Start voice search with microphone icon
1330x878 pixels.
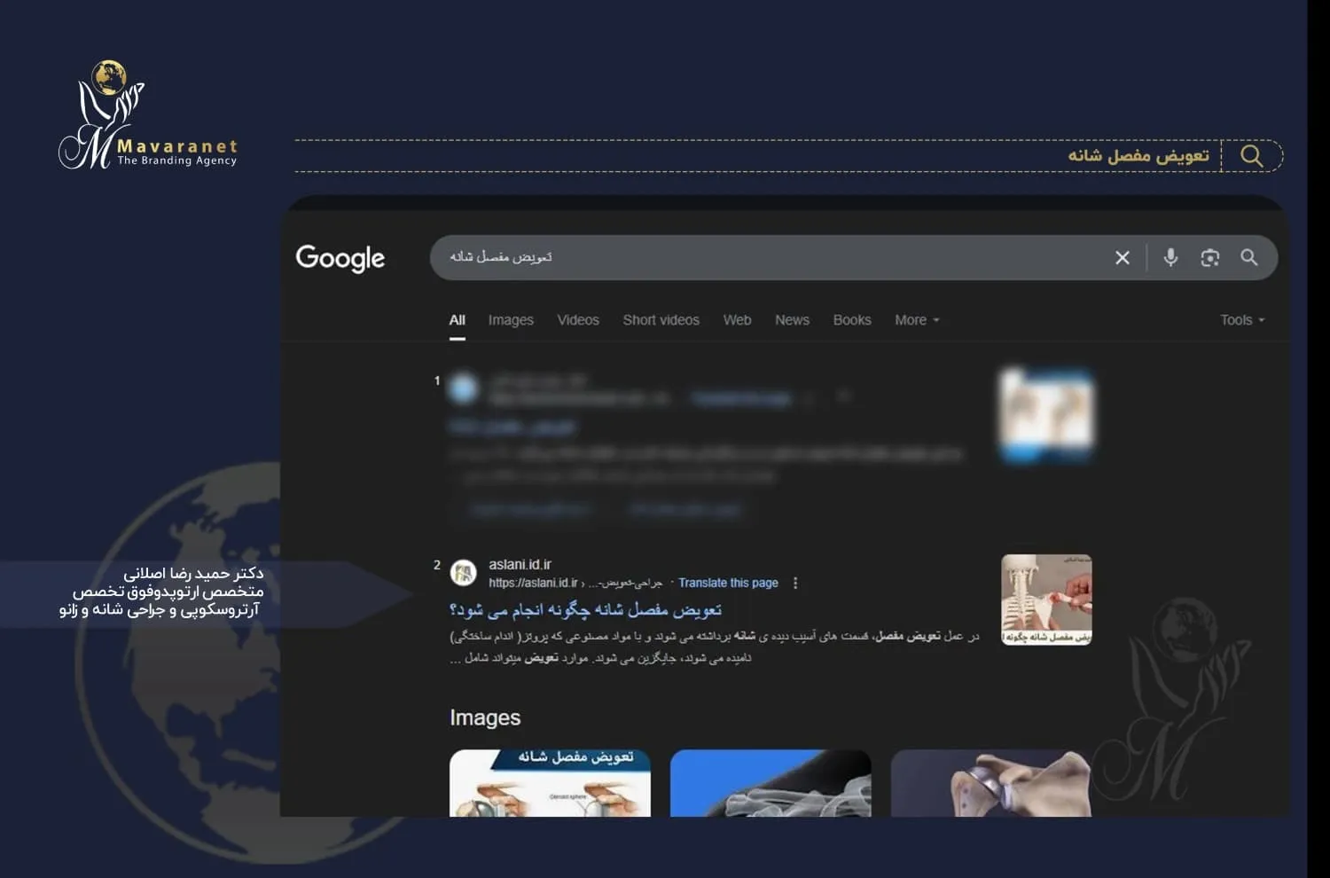[x=1170, y=257]
